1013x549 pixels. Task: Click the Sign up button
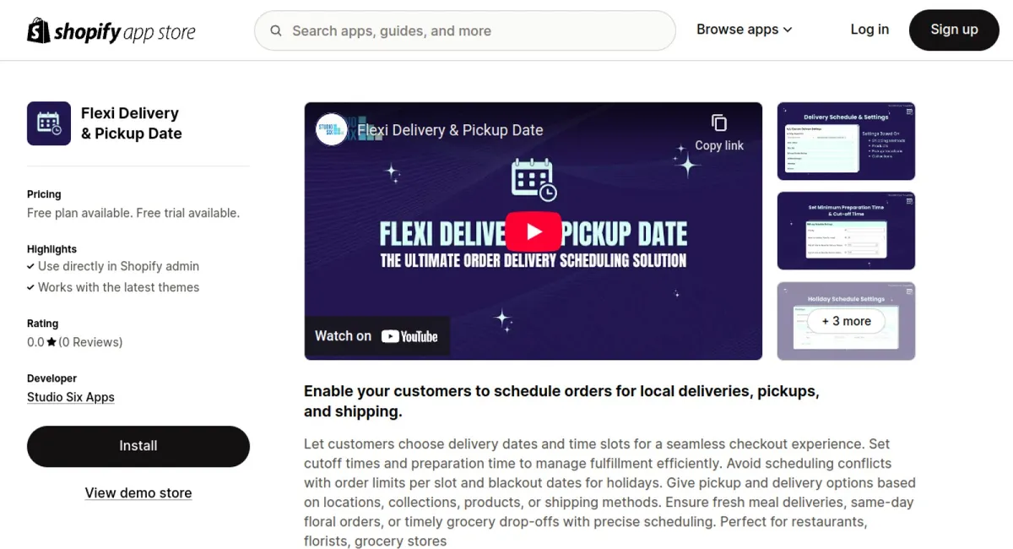[x=954, y=29]
